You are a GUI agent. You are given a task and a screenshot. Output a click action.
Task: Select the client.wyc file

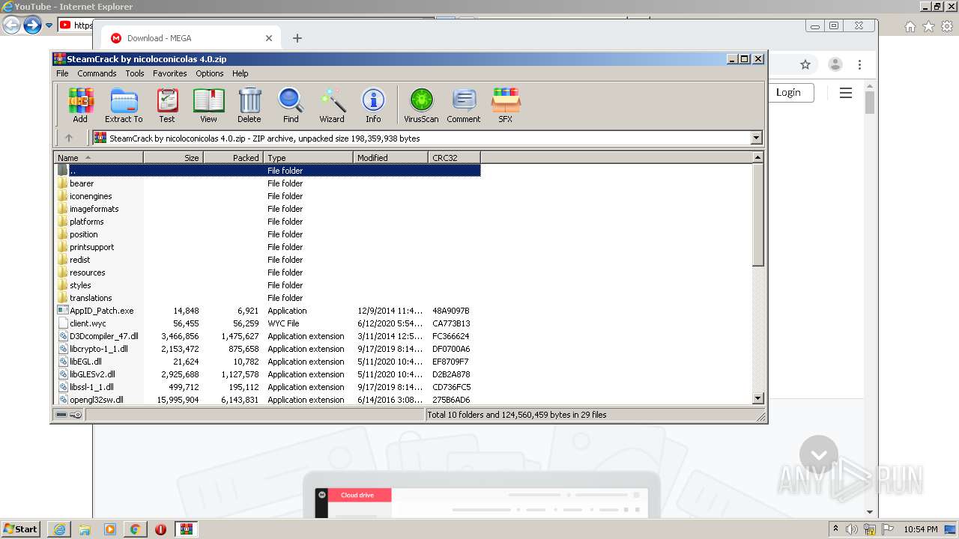pyautogui.click(x=88, y=323)
